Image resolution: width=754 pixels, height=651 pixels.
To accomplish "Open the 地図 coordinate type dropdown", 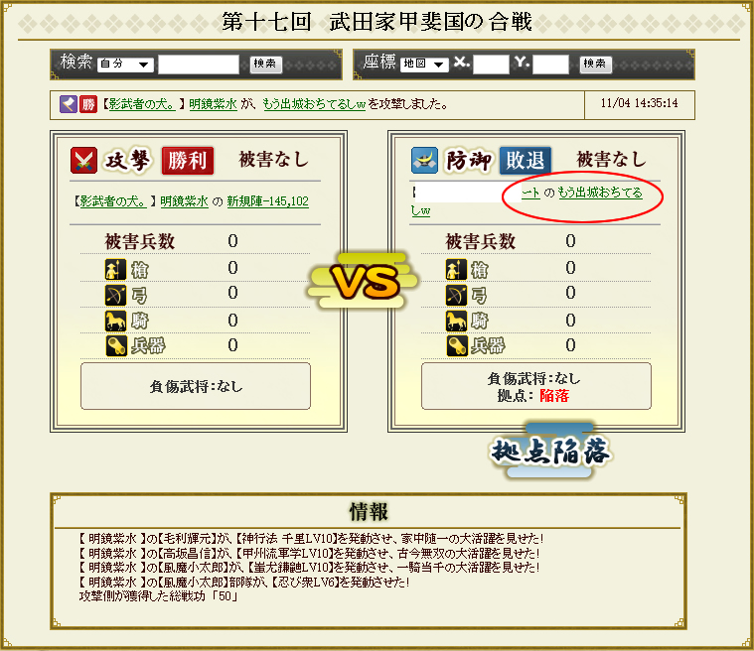I will point(424,64).
